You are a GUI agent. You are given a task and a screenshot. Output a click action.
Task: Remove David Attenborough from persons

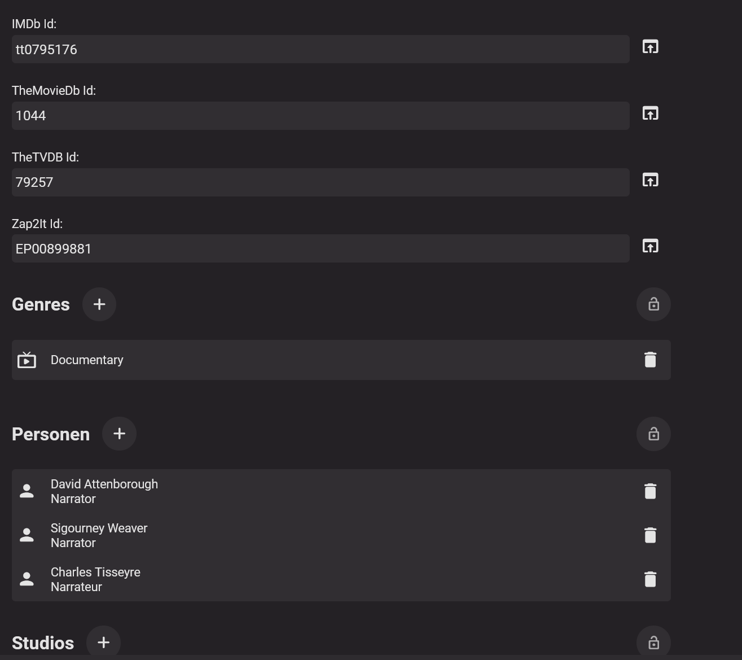(x=650, y=491)
